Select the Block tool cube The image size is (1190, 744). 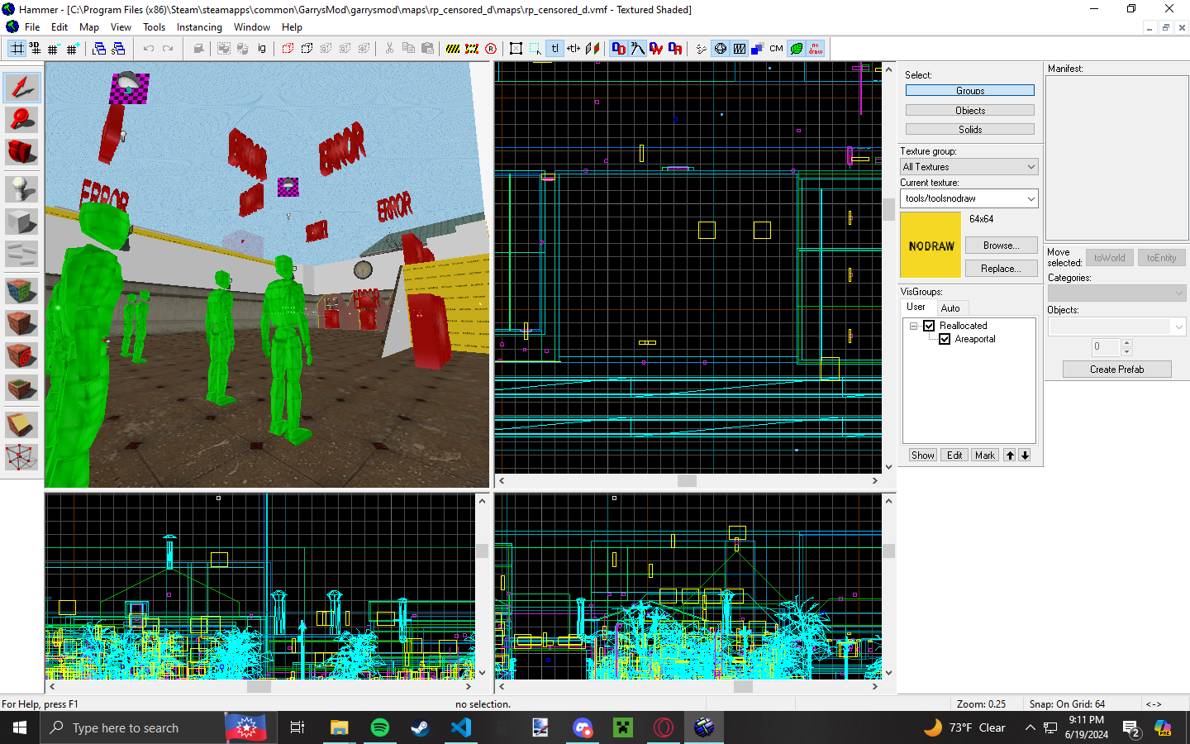(21, 222)
